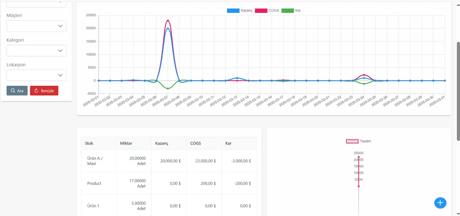This screenshot has height=216, width=460.
Task: Click the 2025-03-24 Kar dip data point
Action: 364,84
